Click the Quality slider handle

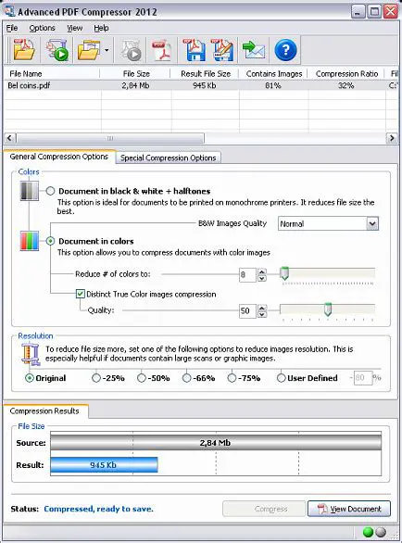328,309
